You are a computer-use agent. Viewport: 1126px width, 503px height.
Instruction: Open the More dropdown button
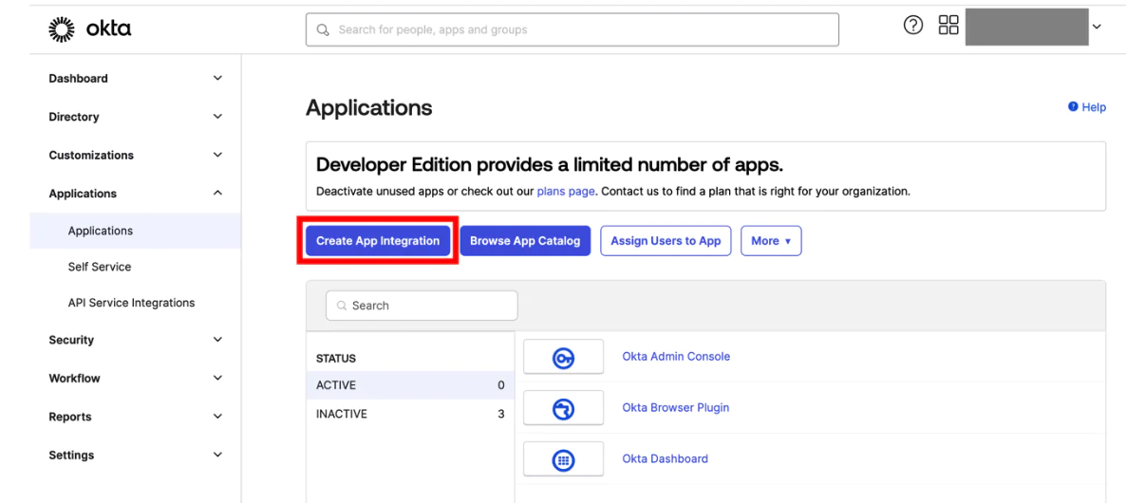(771, 241)
